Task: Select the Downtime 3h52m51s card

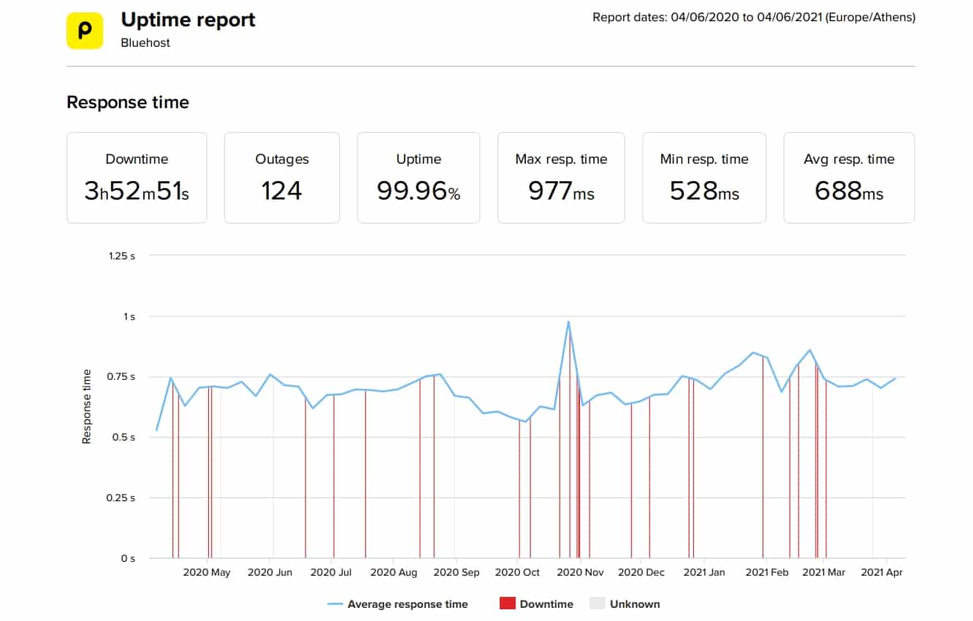Action: click(137, 178)
